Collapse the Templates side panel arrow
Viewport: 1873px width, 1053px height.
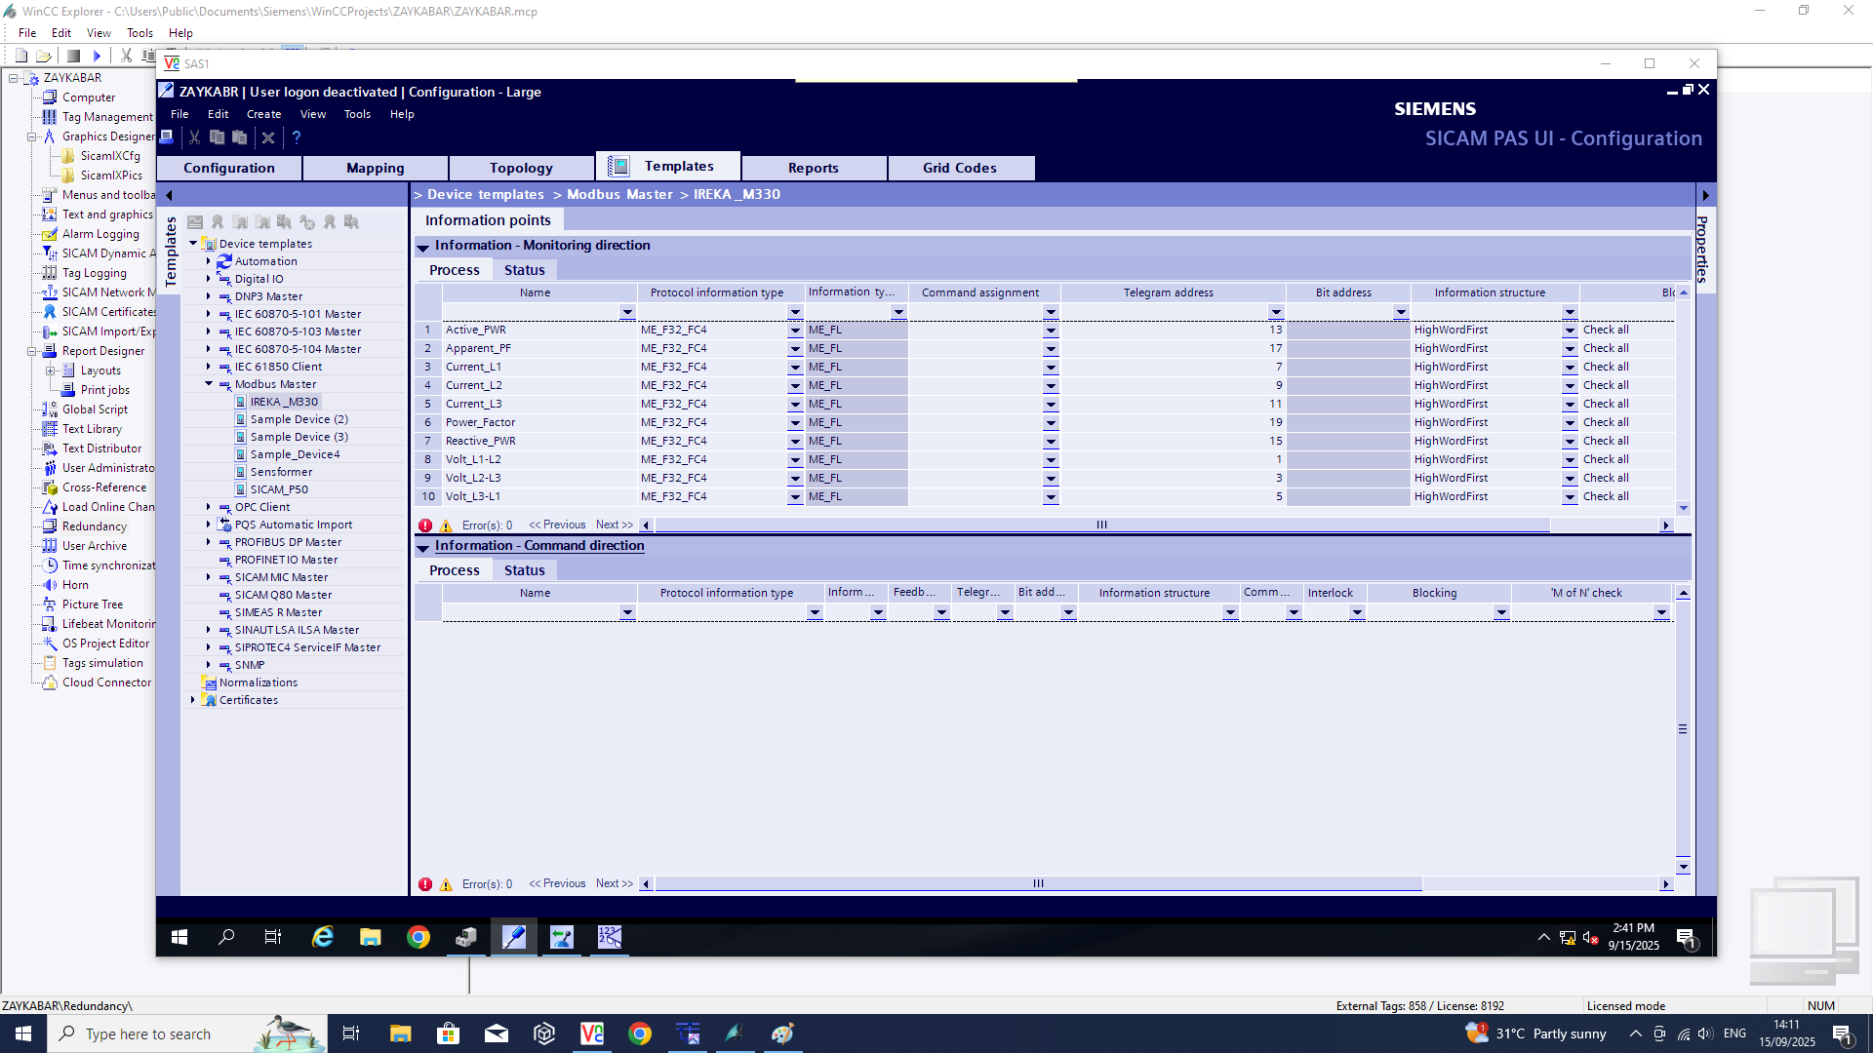pyautogui.click(x=169, y=195)
